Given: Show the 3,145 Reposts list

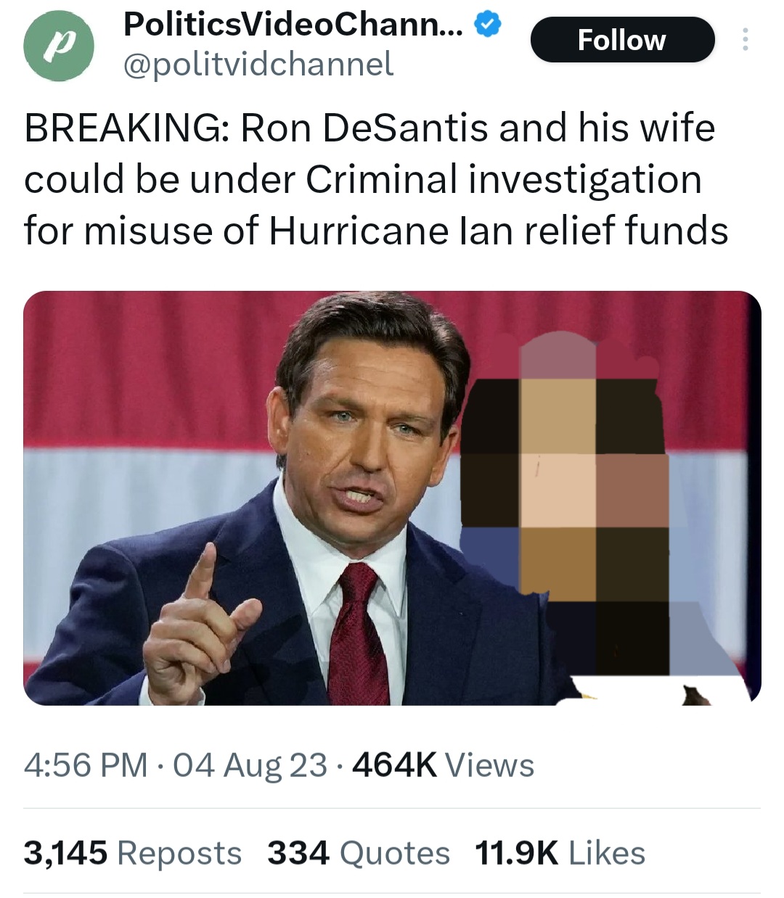Looking at the screenshot, I should coord(132,853).
